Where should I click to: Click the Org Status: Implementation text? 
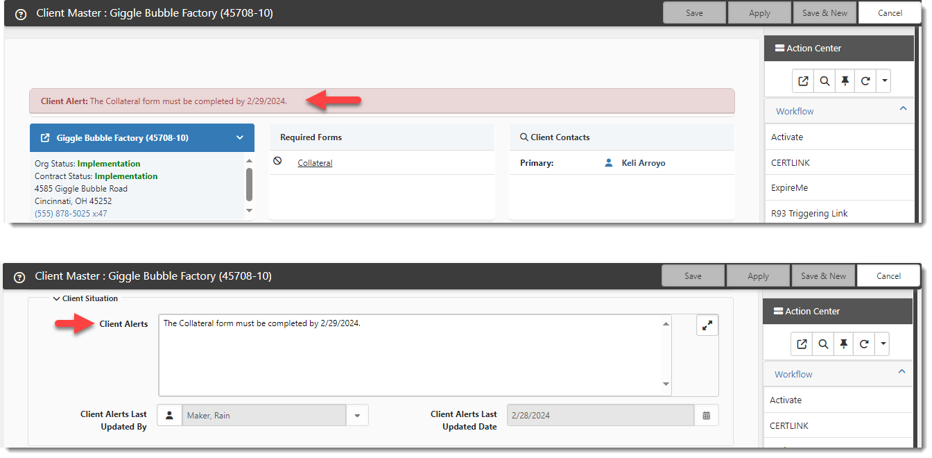87,164
